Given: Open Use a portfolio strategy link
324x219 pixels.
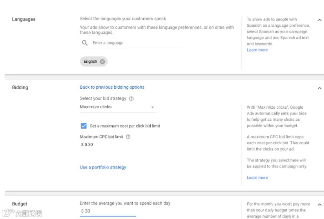Looking at the screenshot, I should [103, 167].
